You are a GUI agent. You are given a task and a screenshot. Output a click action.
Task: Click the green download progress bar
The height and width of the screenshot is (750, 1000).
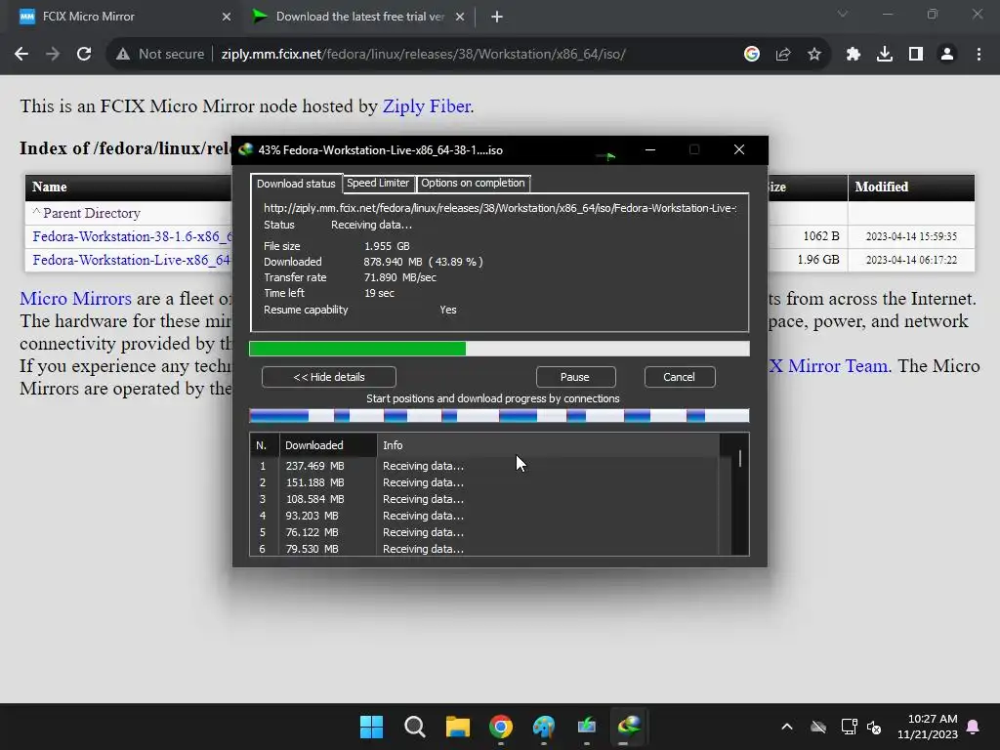point(499,349)
